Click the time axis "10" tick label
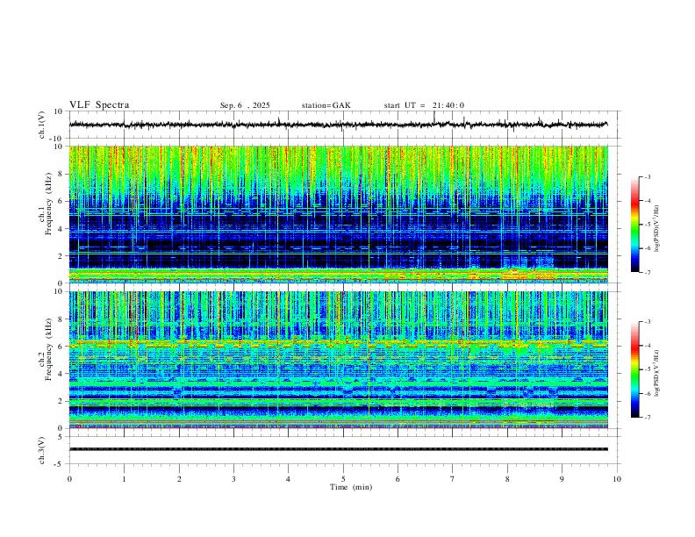The image size is (695, 537). click(617, 479)
